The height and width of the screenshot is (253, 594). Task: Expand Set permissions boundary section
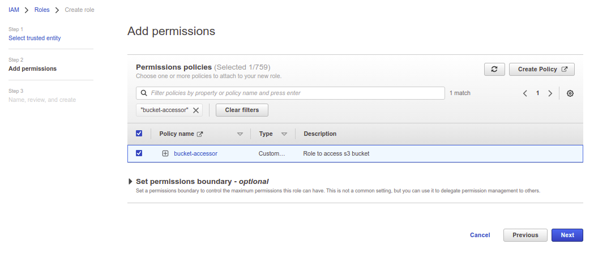tap(131, 182)
